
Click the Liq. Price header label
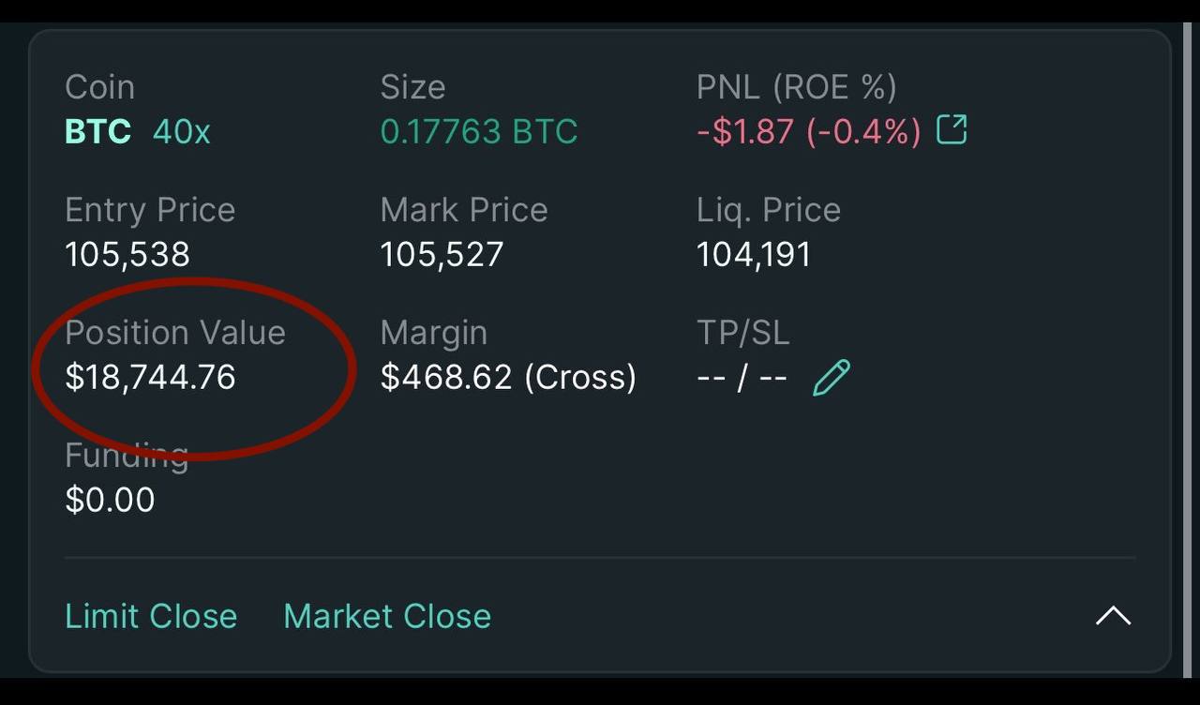point(769,210)
